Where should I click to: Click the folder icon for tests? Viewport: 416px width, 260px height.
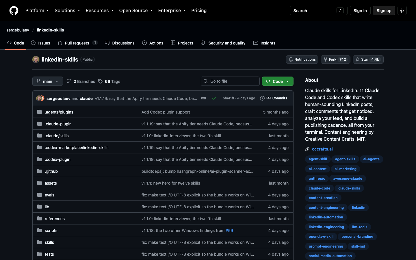click(40, 254)
